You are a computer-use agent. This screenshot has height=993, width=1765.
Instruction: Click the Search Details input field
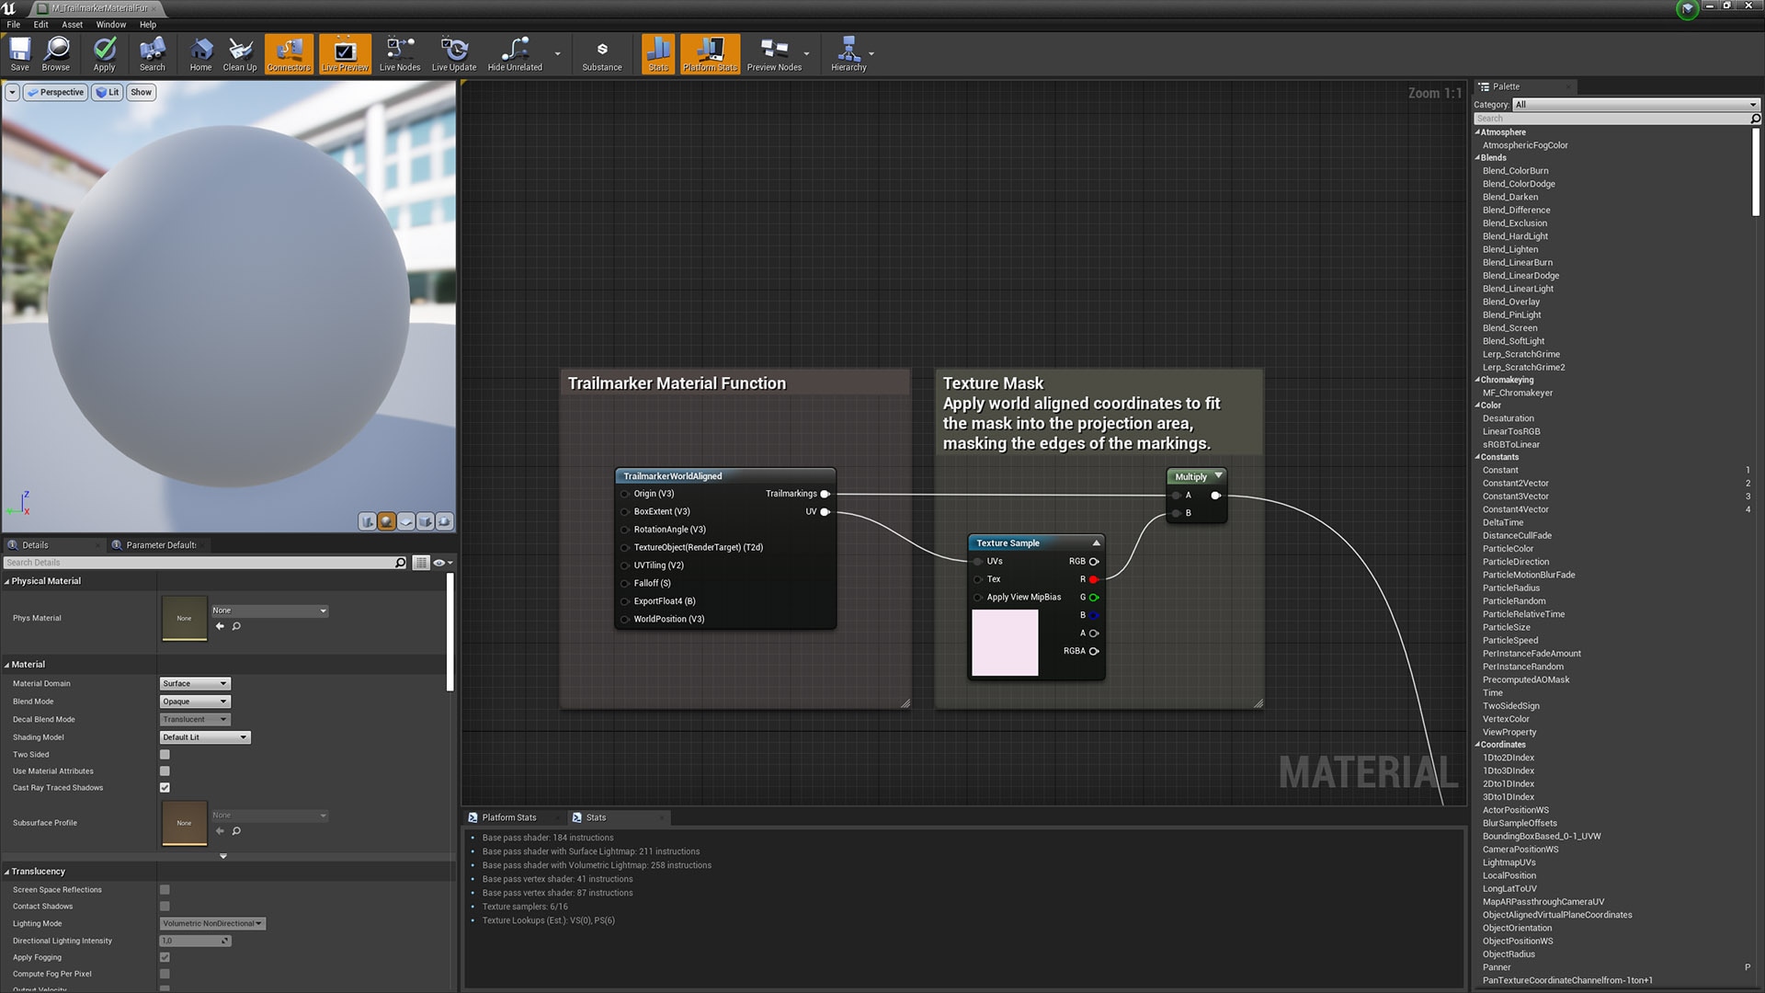pos(202,563)
